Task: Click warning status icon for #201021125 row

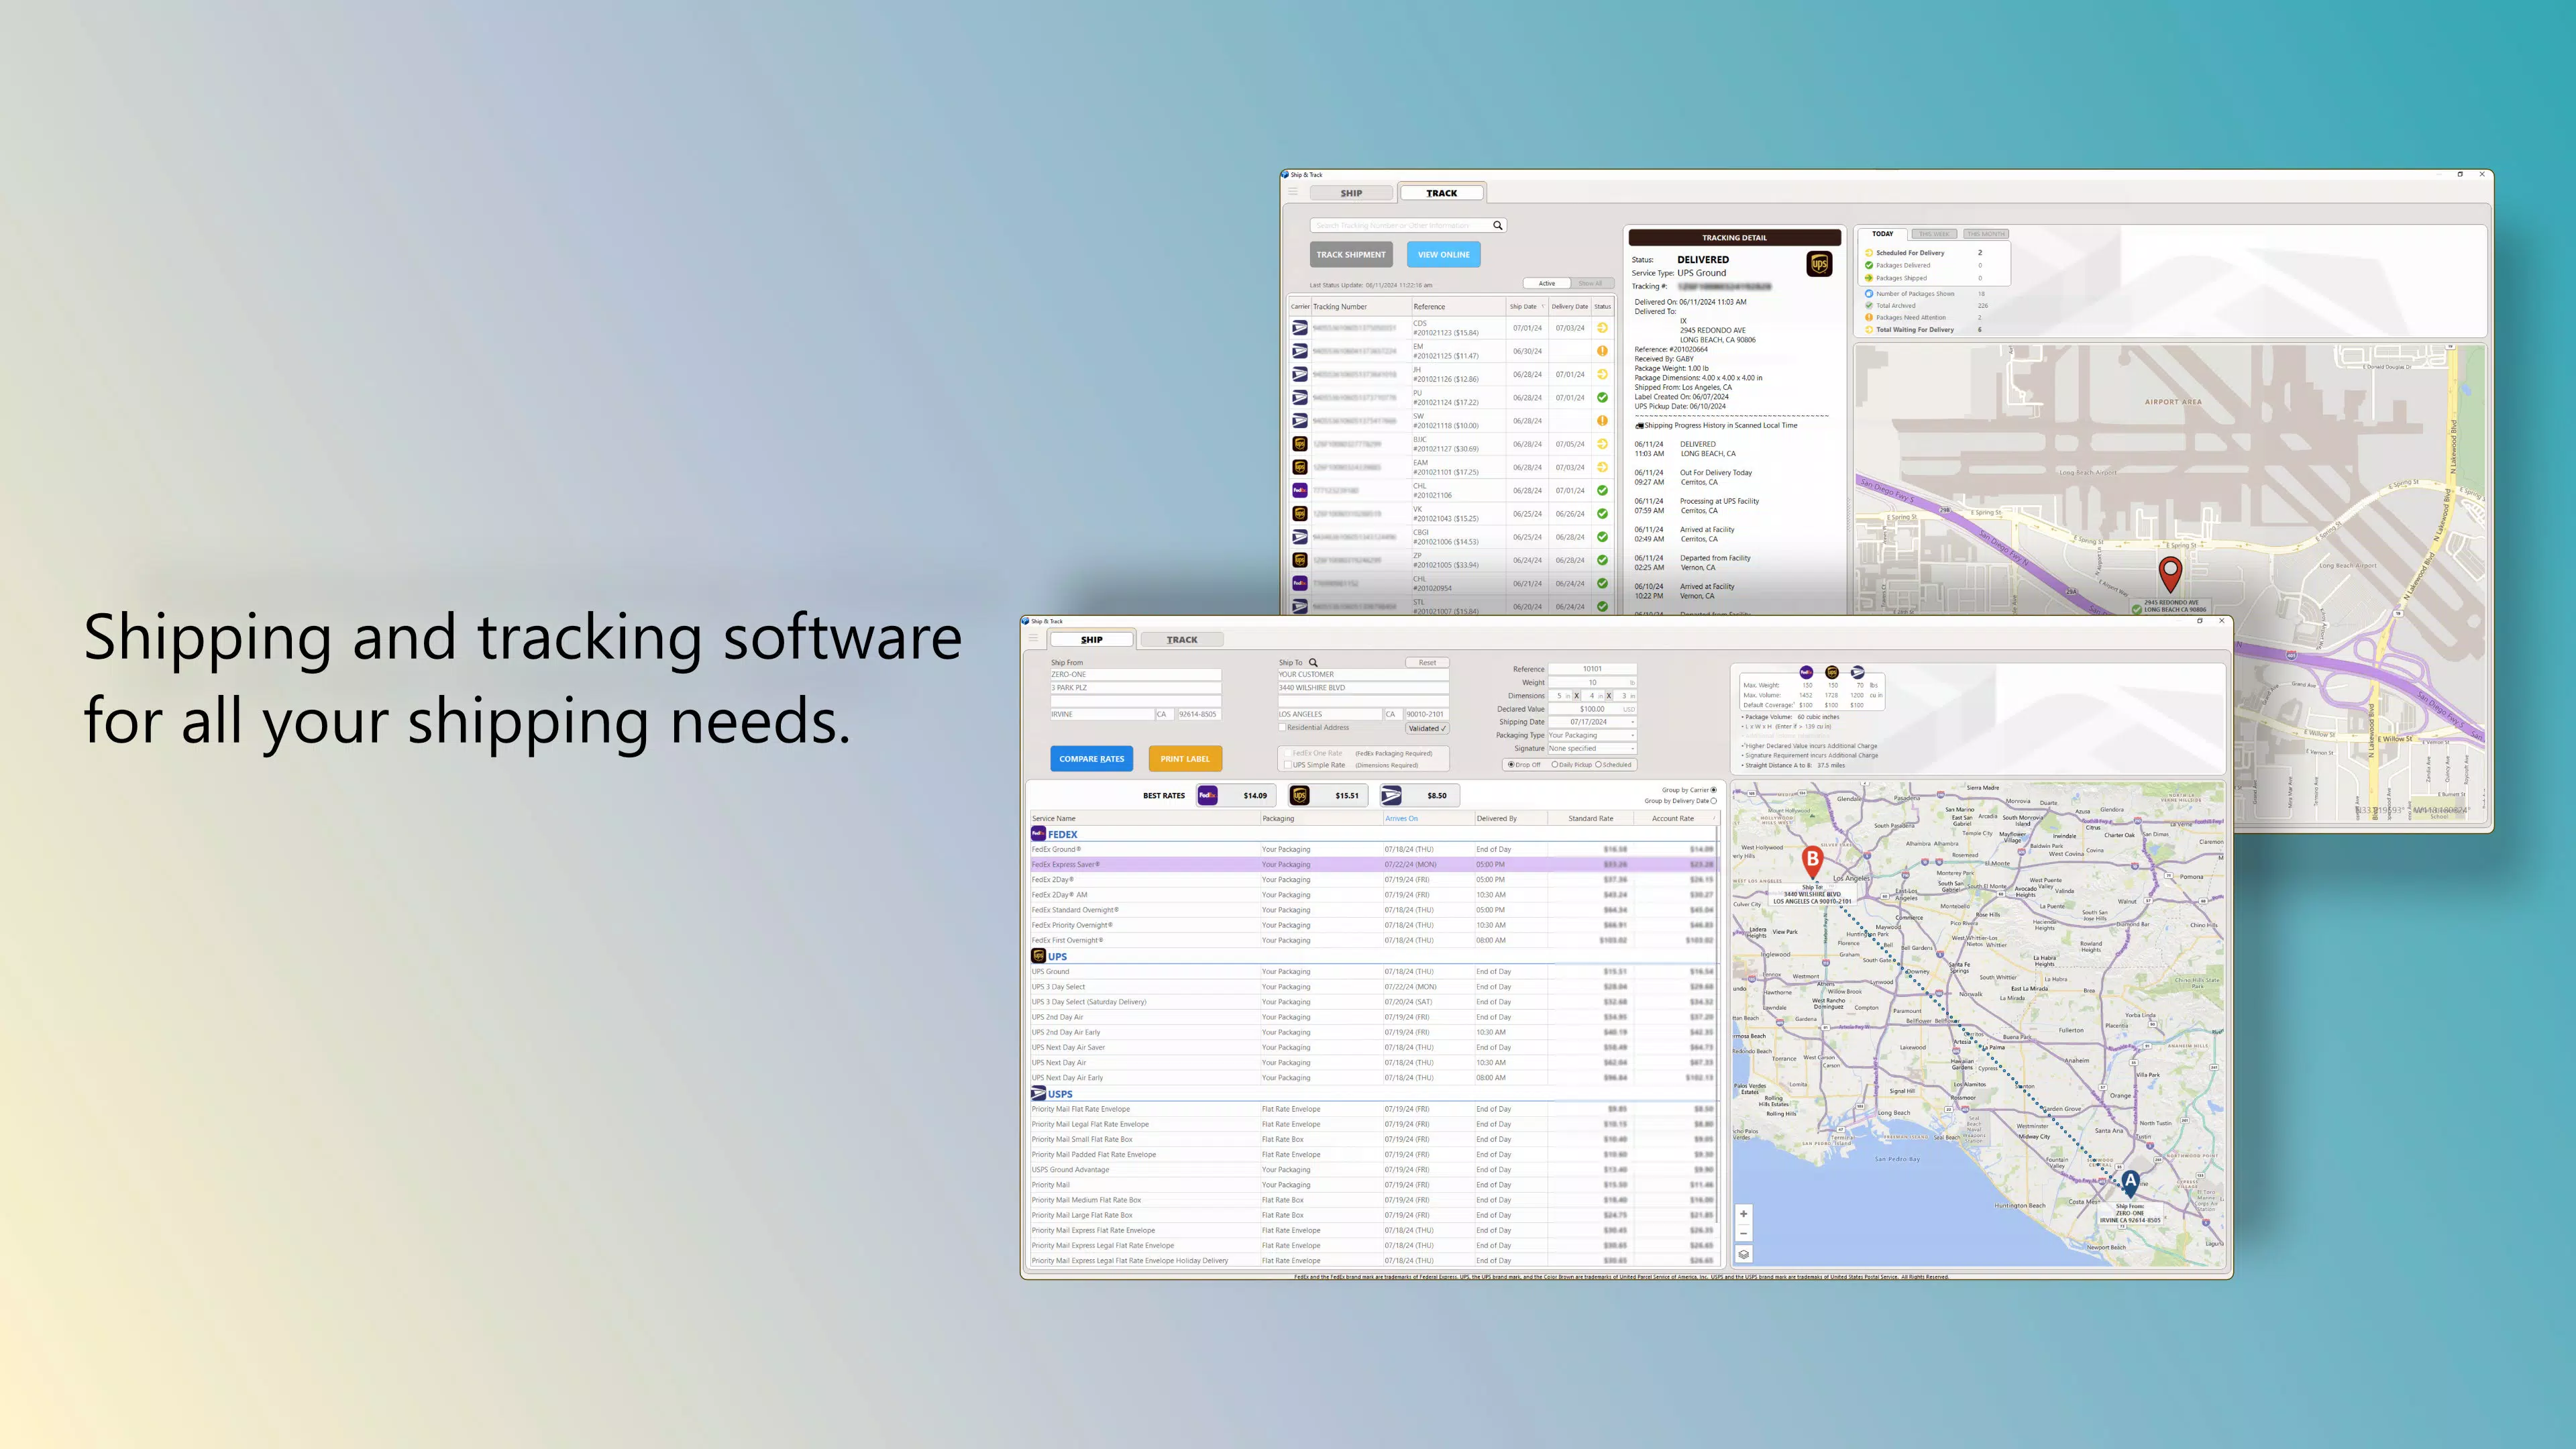Action: tap(1602, 351)
